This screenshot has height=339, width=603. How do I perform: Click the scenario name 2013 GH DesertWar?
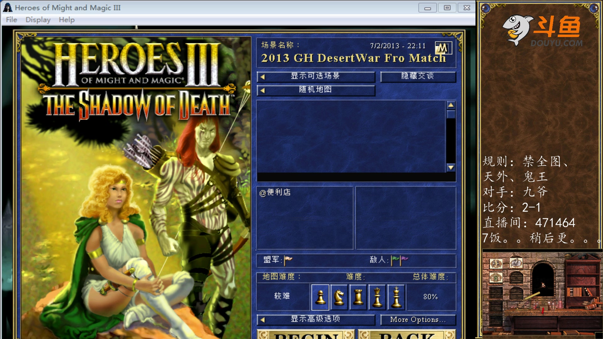(x=353, y=58)
